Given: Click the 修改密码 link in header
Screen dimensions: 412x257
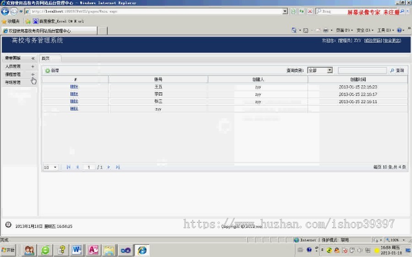Looking at the screenshot, I should [373, 40].
